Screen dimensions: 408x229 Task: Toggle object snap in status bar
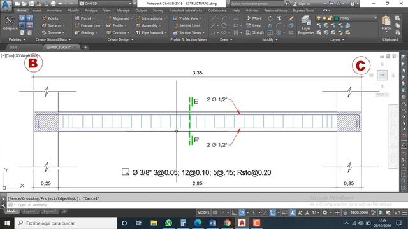272,212
